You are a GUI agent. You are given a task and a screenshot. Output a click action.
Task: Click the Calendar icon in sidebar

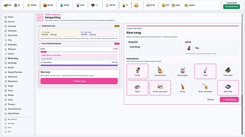click(6, 26)
